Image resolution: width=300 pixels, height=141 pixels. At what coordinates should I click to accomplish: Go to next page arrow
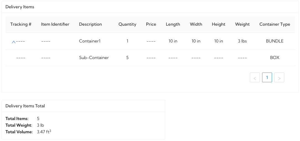coord(279,78)
